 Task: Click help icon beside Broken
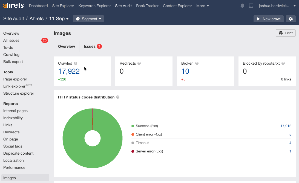coord(197,63)
